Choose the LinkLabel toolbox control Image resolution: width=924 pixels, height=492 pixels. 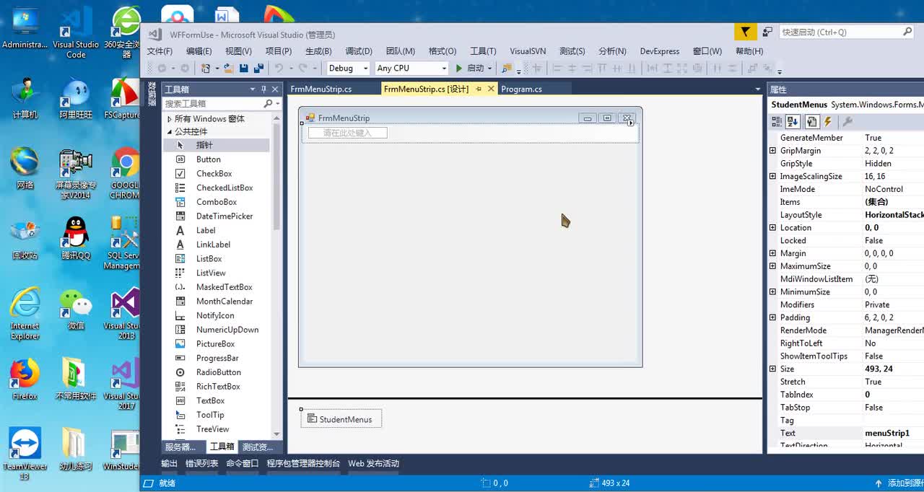[212, 245]
